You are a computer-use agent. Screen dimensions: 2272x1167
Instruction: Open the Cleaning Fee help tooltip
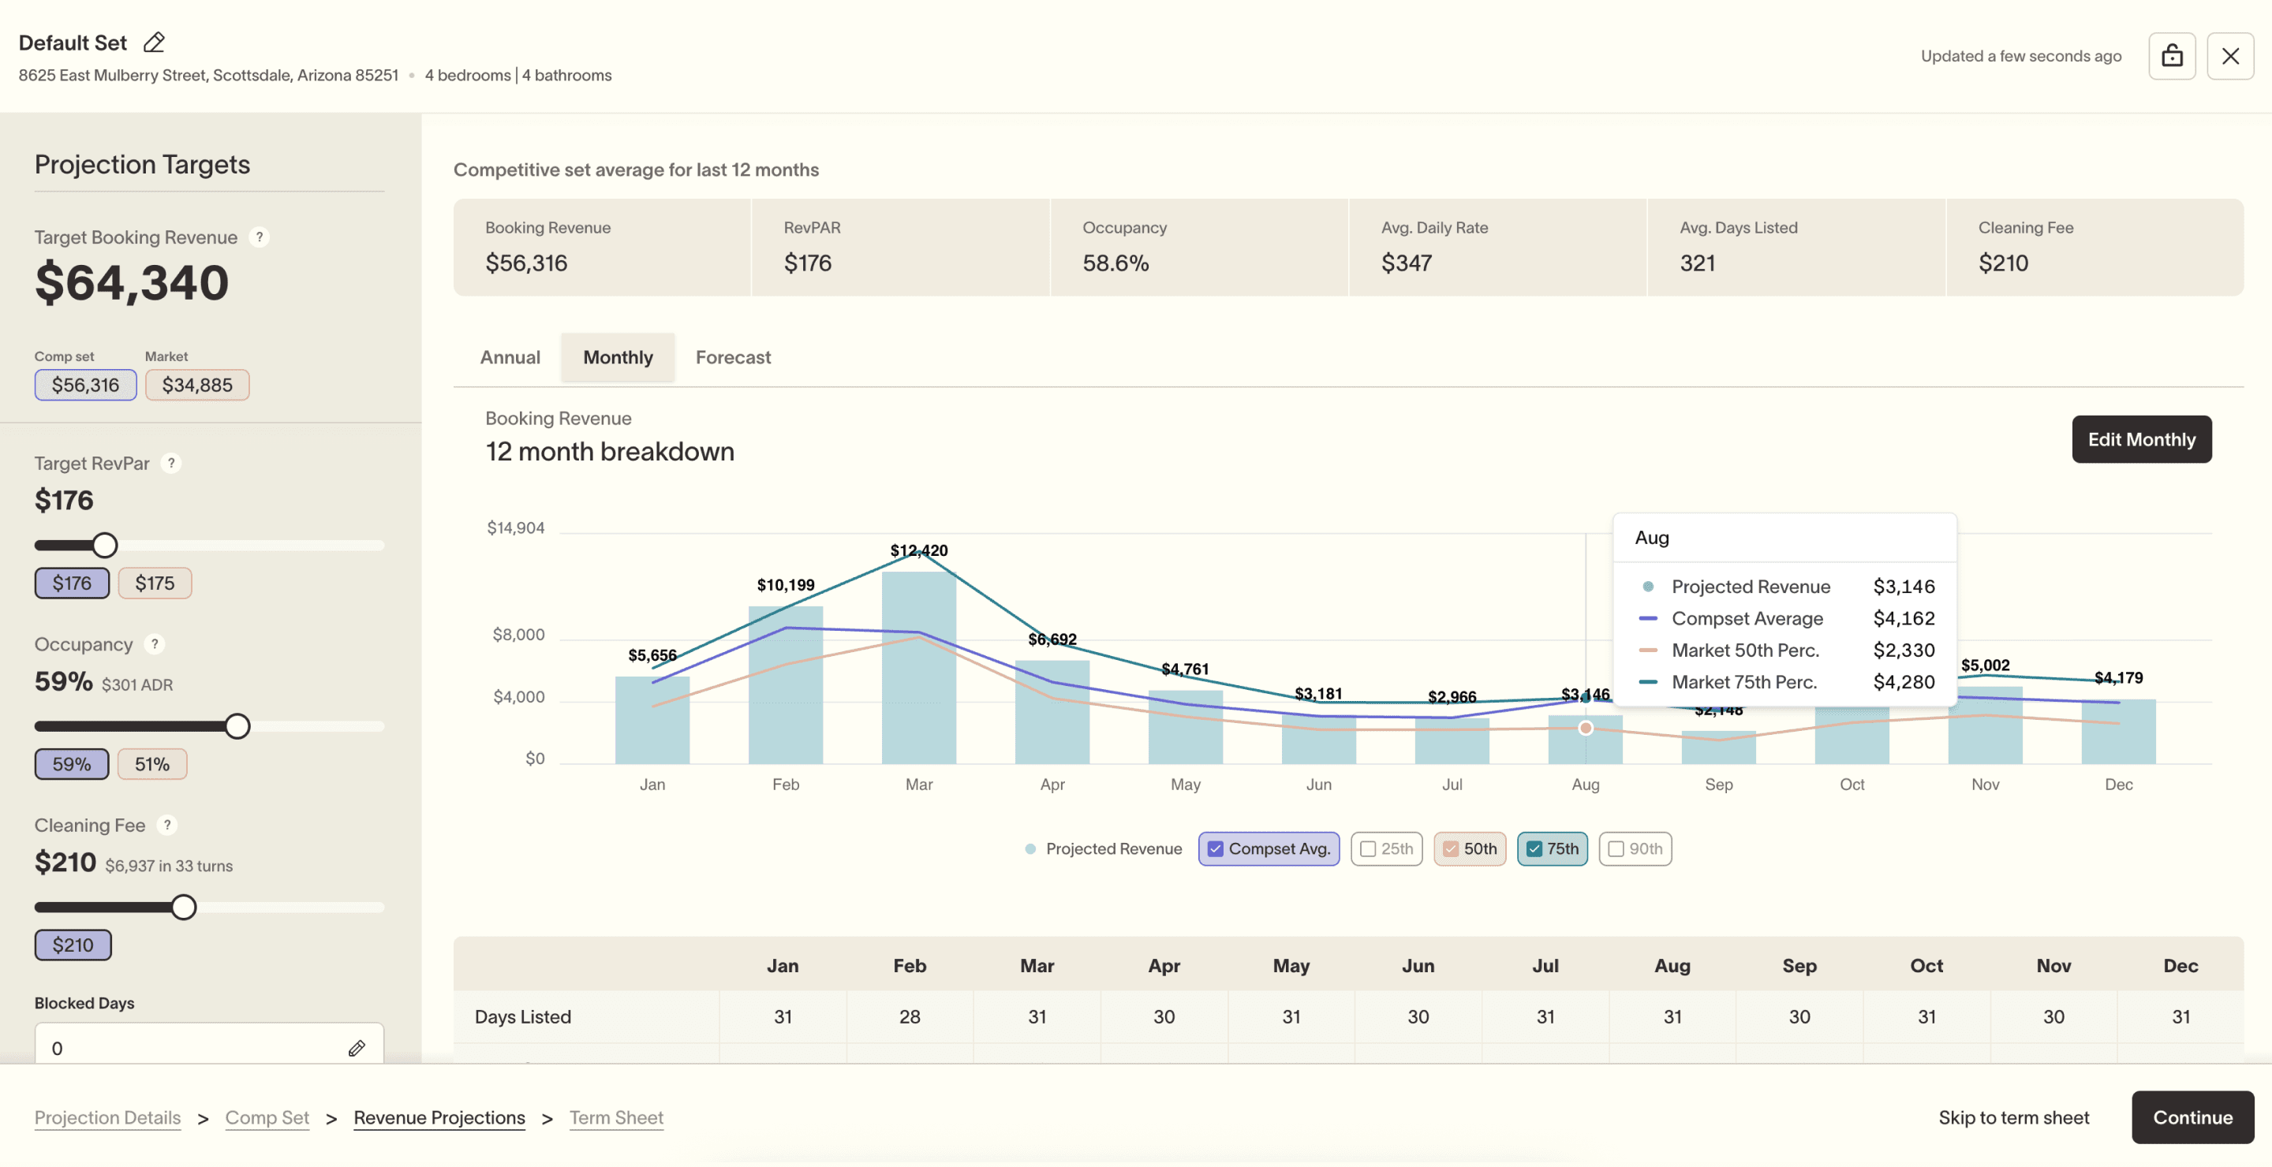(166, 826)
